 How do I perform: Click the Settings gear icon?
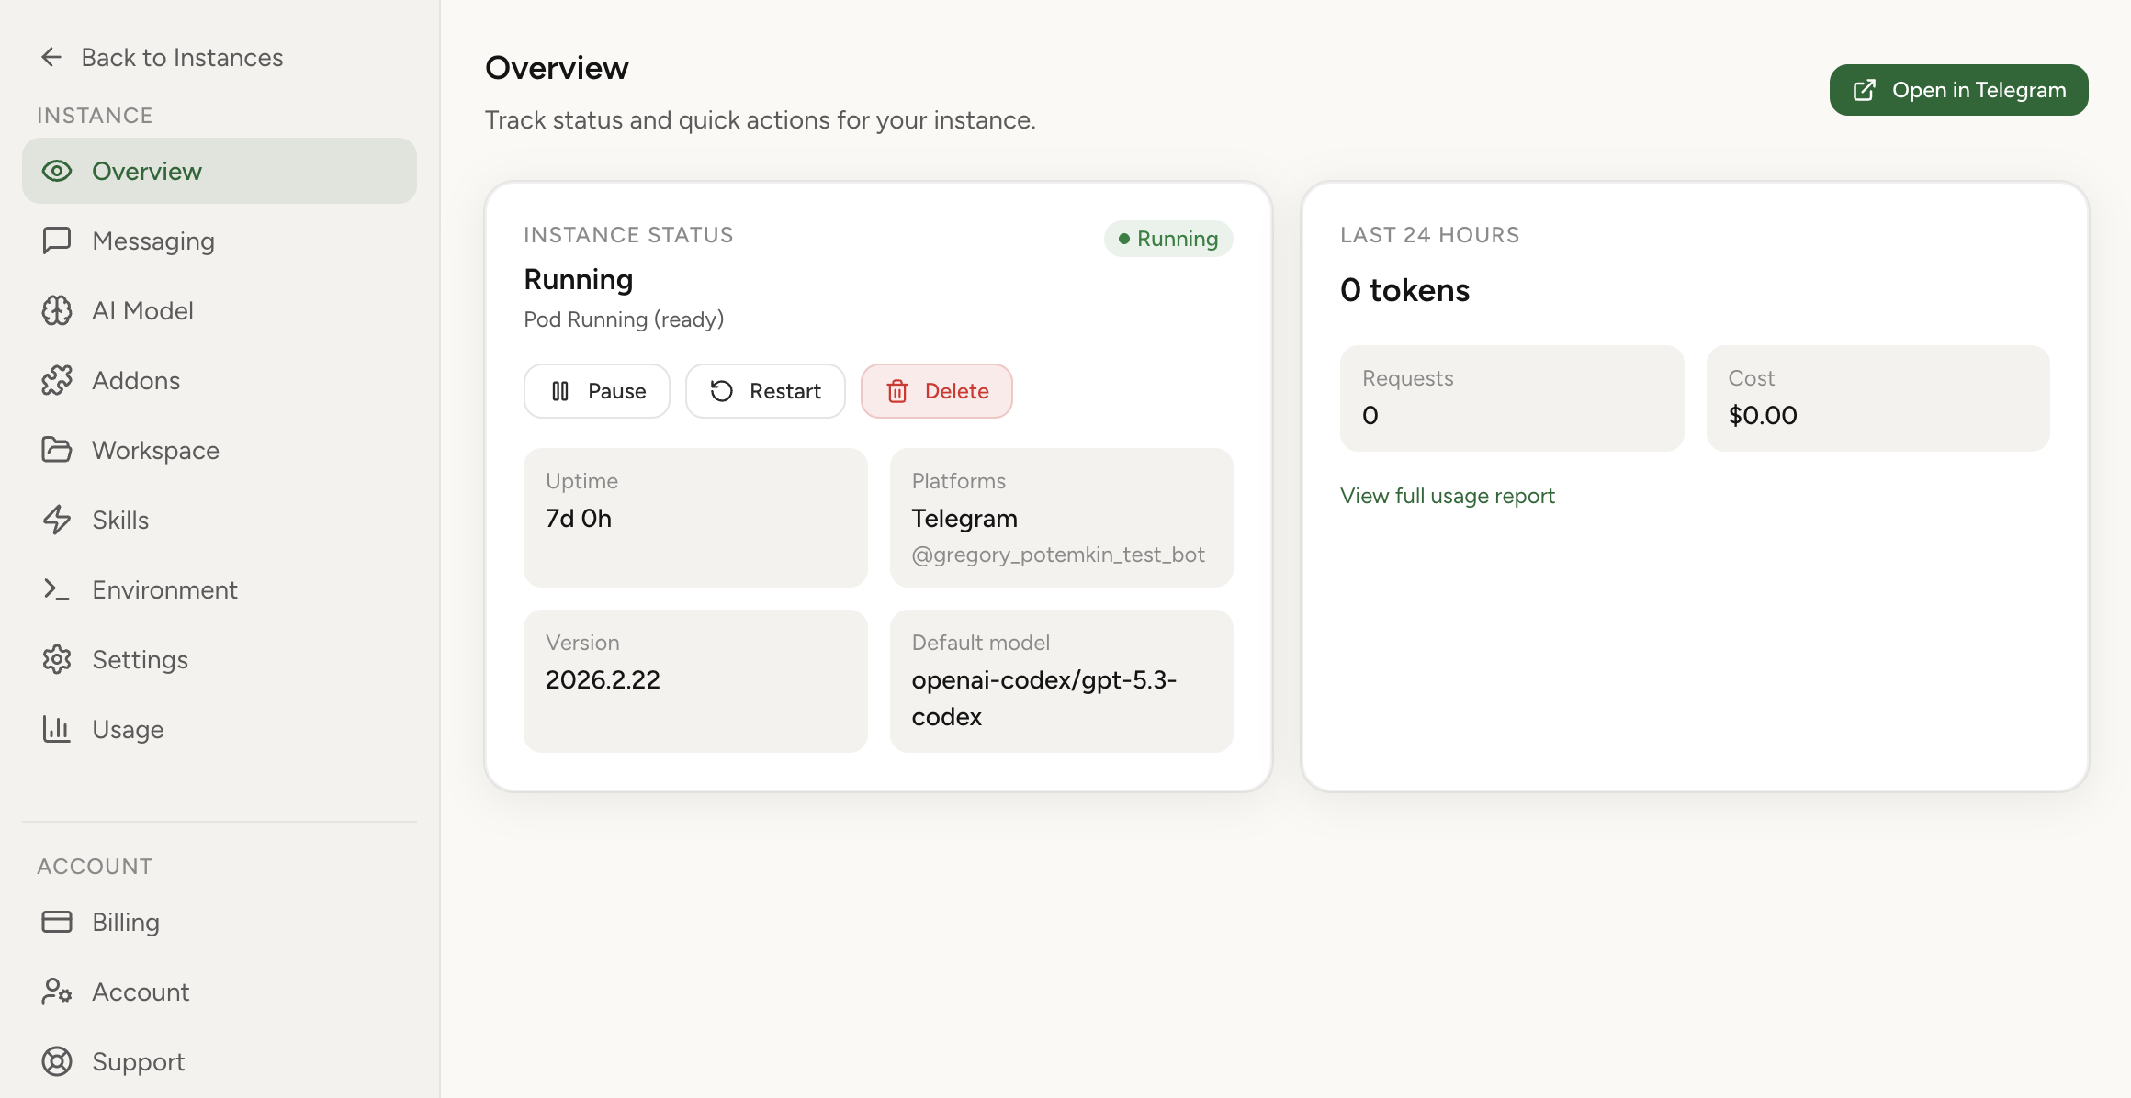57,659
